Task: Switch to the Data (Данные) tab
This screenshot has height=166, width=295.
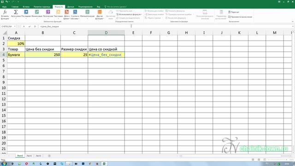Action: point(71,7)
